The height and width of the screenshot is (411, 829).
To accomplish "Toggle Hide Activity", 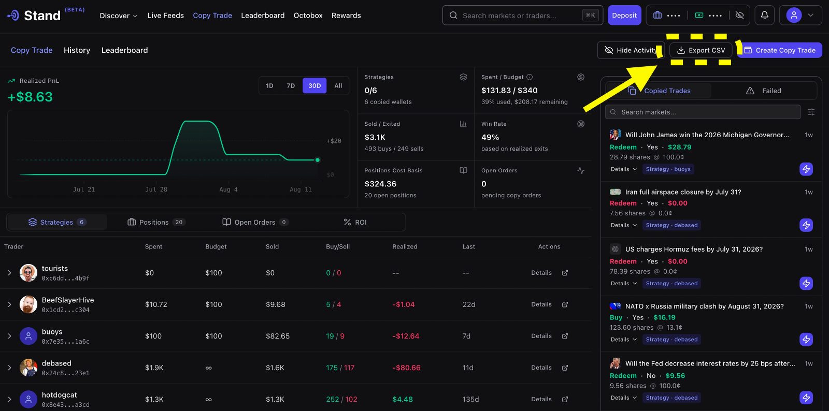I will tap(631, 50).
